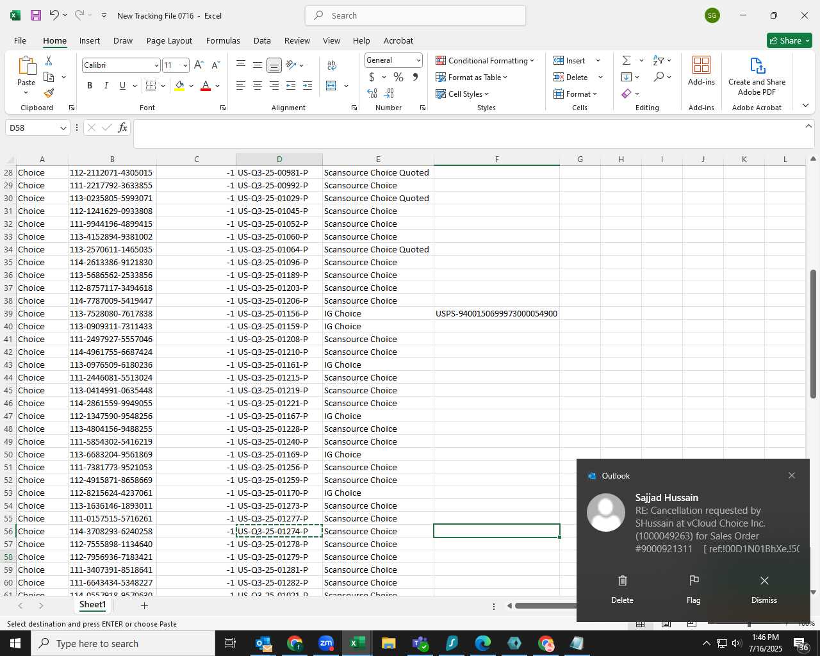Open the File menu

click(20, 40)
